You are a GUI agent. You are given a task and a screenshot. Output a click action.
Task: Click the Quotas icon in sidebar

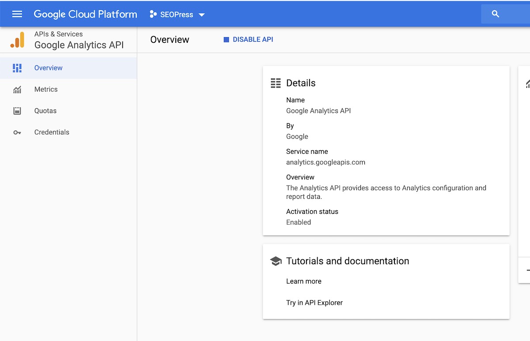pyautogui.click(x=17, y=111)
